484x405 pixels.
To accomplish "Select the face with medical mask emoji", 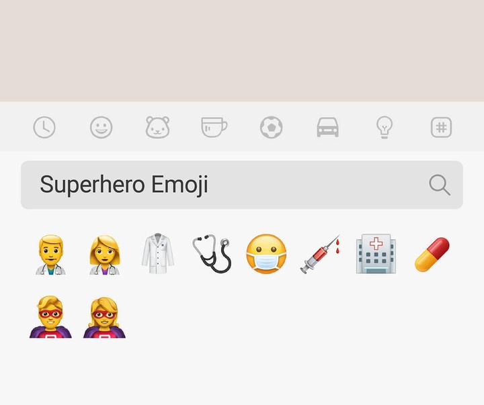I will pos(266,254).
